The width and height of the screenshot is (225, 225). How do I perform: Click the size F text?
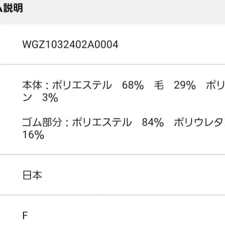[25, 215]
